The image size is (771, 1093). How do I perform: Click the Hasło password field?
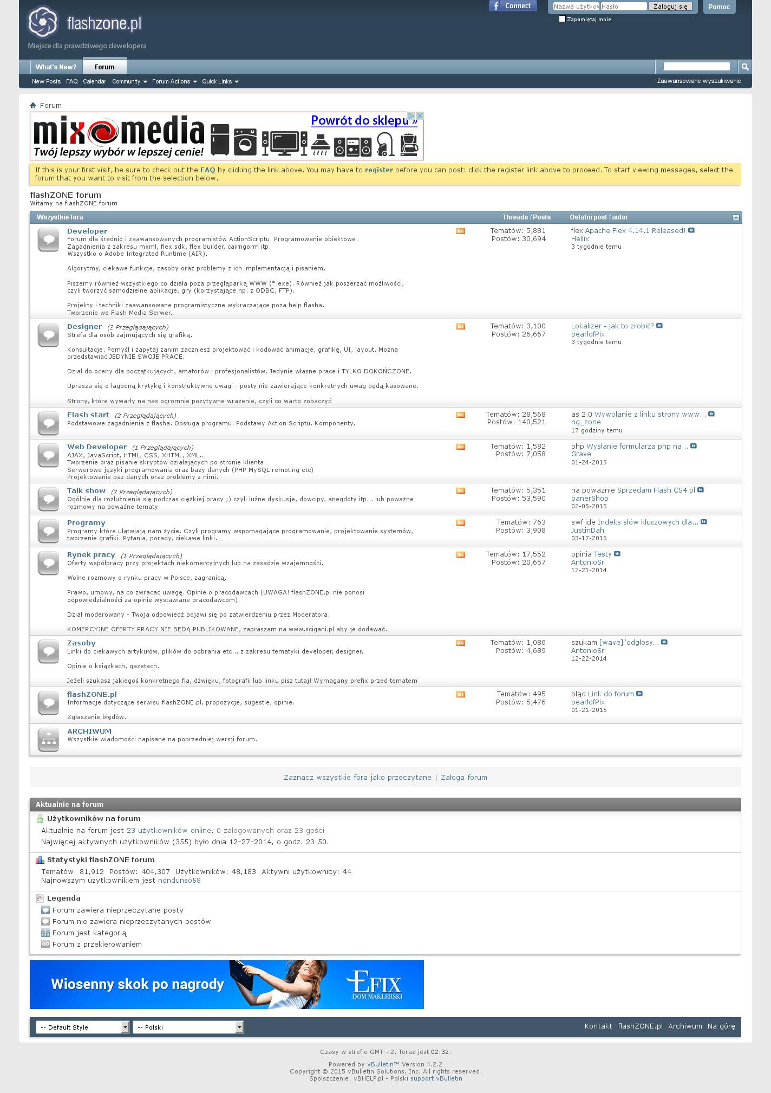coord(623,7)
